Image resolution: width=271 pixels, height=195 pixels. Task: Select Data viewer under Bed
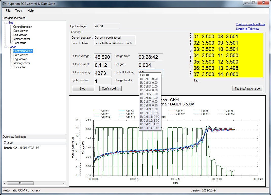(21, 31)
